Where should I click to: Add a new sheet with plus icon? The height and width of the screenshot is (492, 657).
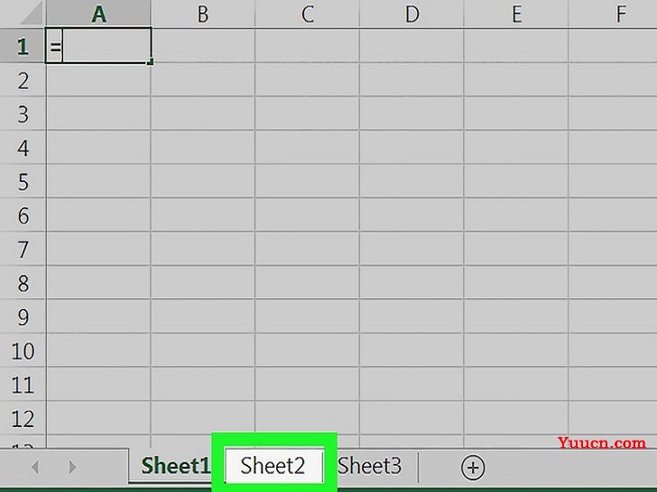click(x=473, y=468)
